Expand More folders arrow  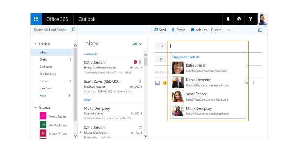tap(69, 95)
